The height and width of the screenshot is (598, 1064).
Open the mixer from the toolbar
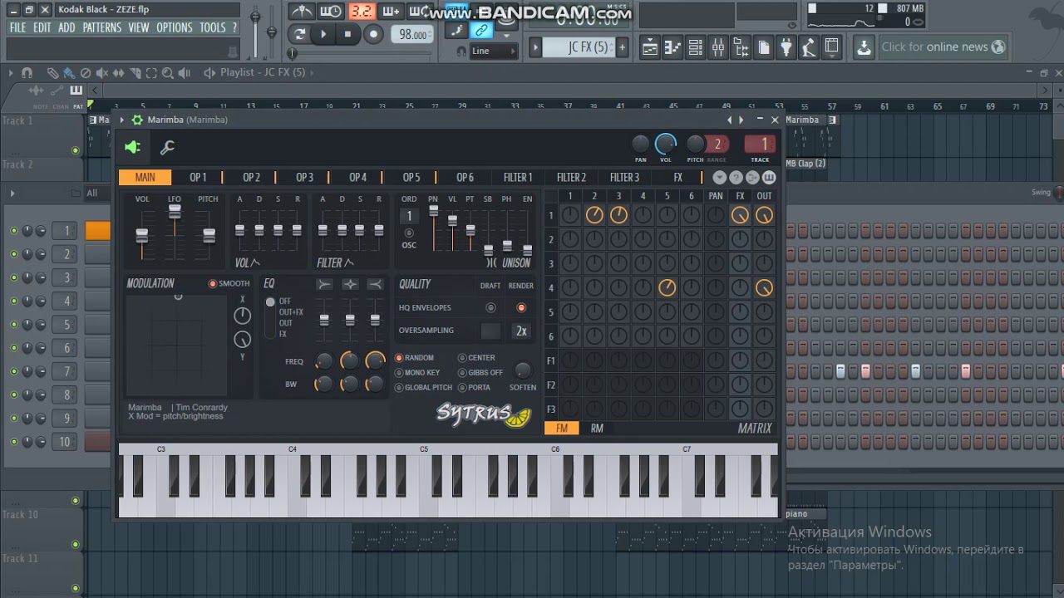pyautogui.click(x=717, y=47)
